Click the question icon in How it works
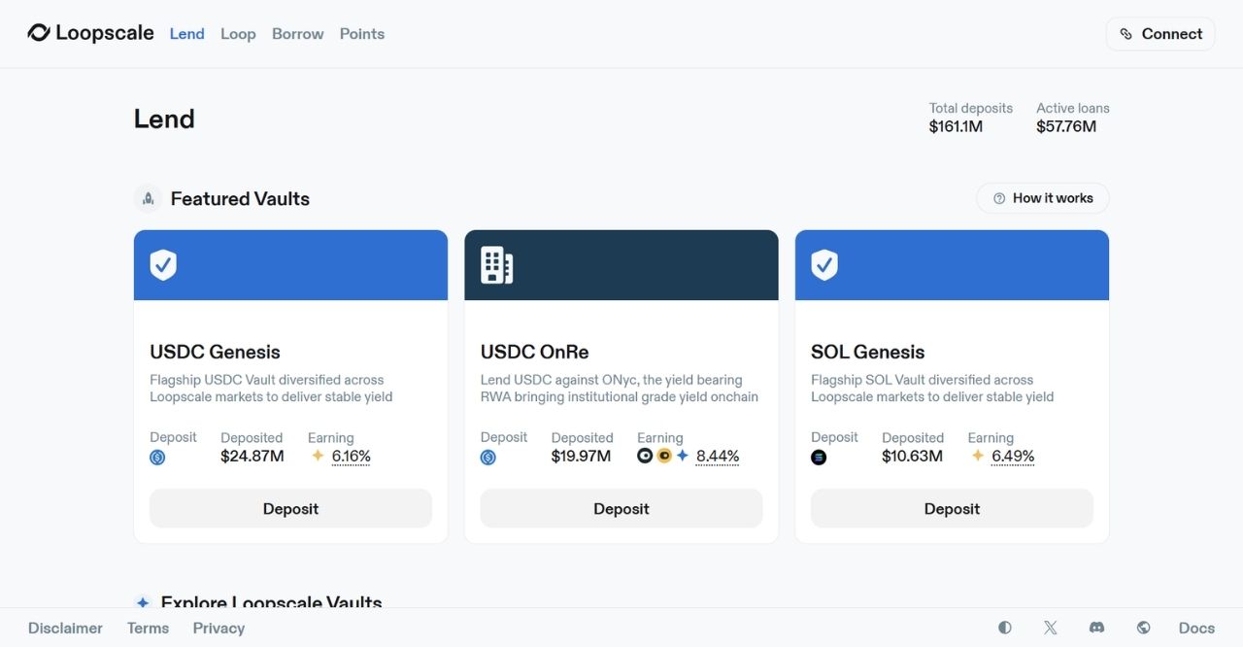The width and height of the screenshot is (1243, 647). (x=999, y=198)
